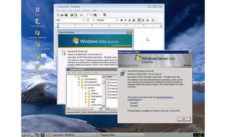Click the New document icon in WordPad
This screenshot has width=226, height=137.
(x=58, y=15)
